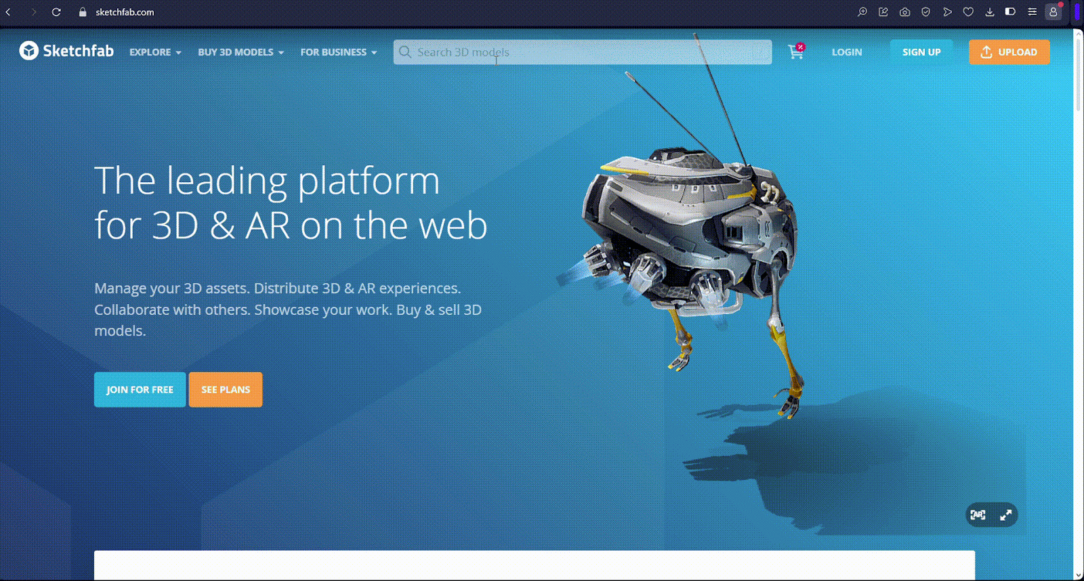
Task: Click Join For Free button
Action: click(140, 389)
